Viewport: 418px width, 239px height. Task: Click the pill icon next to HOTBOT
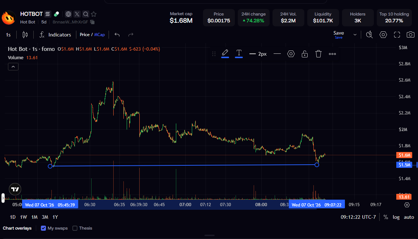pyautogui.click(x=56, y=14)
